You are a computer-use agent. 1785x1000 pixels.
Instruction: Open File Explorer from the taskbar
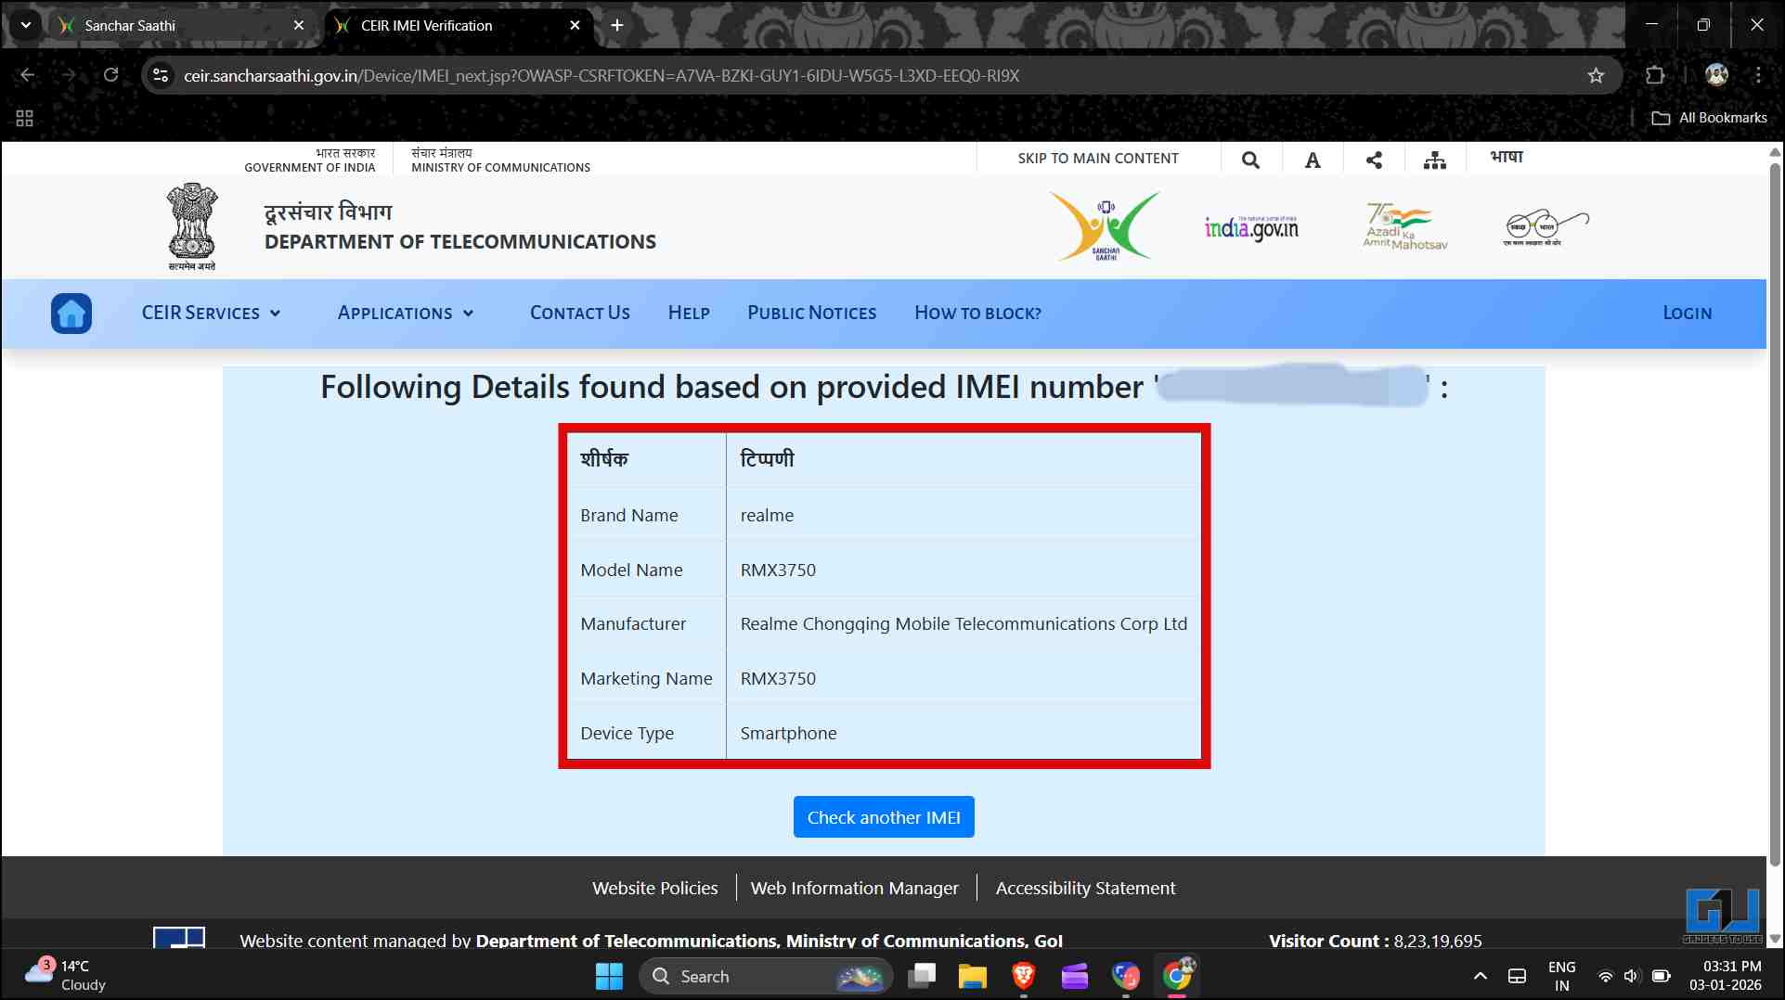972,977
